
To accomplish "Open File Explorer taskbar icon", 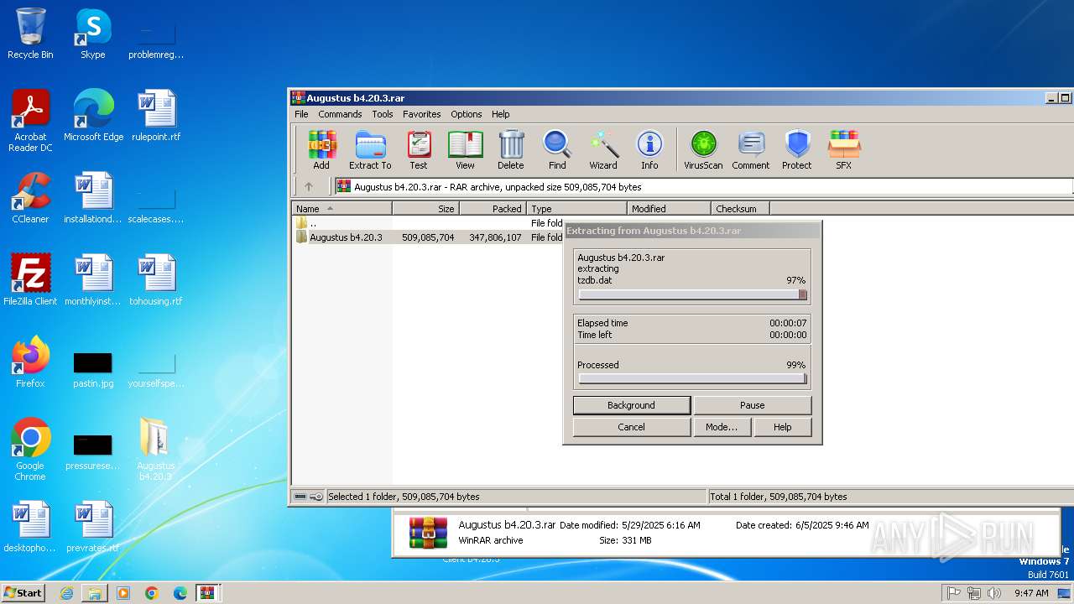I will tap(95, 593).
